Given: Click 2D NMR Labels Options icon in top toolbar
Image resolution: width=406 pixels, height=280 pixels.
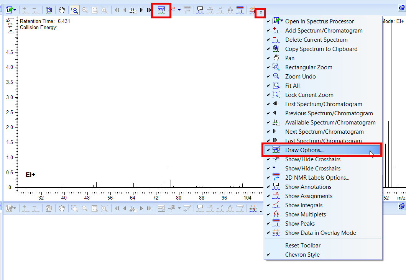Looking at the screenshot, I should (187, 10).
